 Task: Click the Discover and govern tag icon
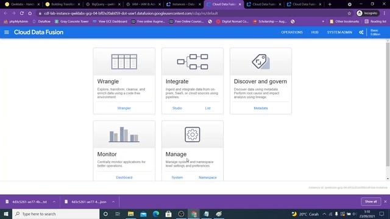tap(261, 61)
